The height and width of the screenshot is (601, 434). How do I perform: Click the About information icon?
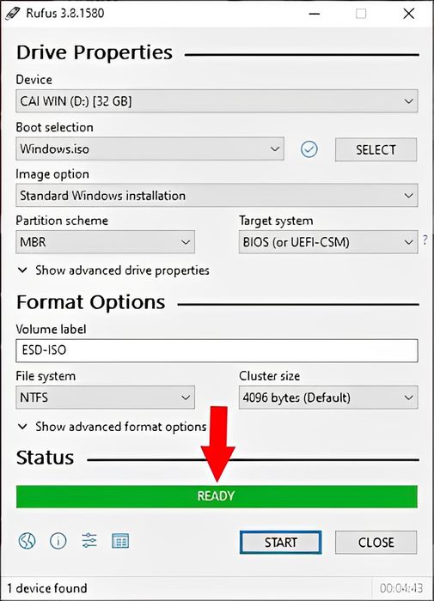click(58, 541)
